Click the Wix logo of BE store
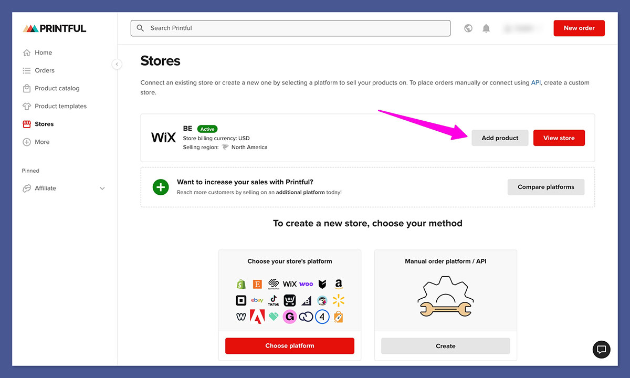Image resolution: width=630 pixels, height=378 pixels. [164, 138]
